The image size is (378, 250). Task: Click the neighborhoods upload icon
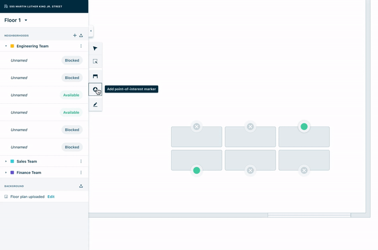[81, 35]
